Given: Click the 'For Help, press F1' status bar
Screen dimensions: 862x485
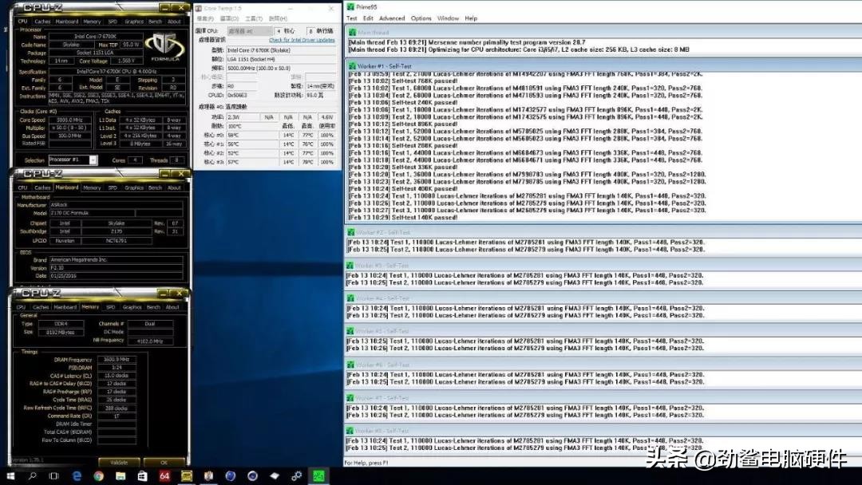Looking at the screenshot, I should (x=366, y=463).
